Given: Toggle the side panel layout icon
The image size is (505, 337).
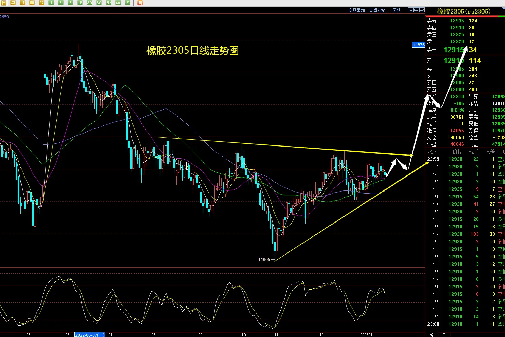Looking at the screenshot, I should coord(422,10).
